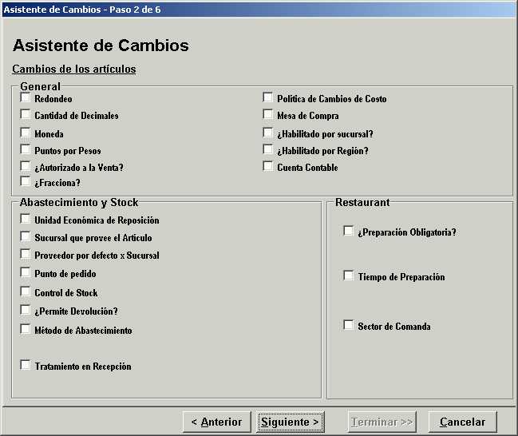Check Unidad Económica de Reposición
518x436 pixels.
click(26, 220)
